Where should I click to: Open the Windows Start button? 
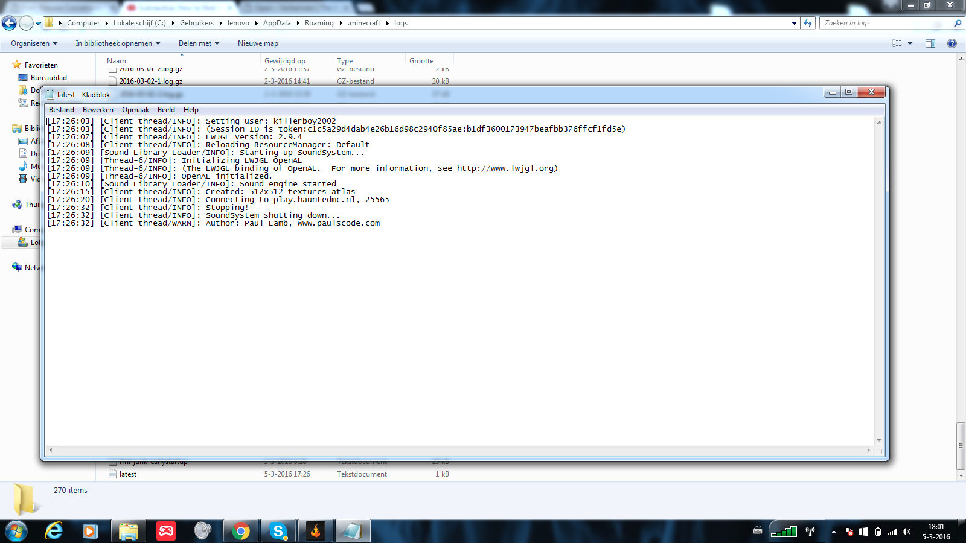click(x=16, y=531)
